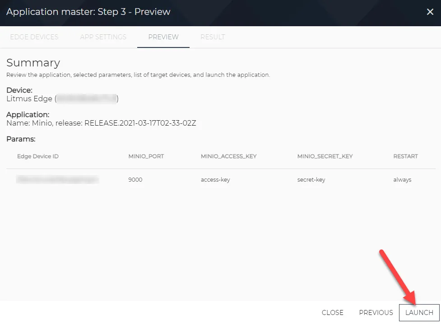Switch to the EDGE DEVICES tab

[x=34, y=37]
